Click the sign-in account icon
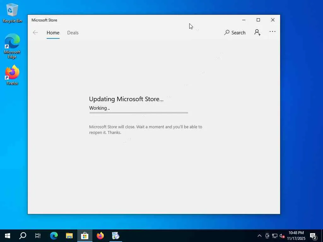Viewport: 323px width, 242px height. [257, 32]
